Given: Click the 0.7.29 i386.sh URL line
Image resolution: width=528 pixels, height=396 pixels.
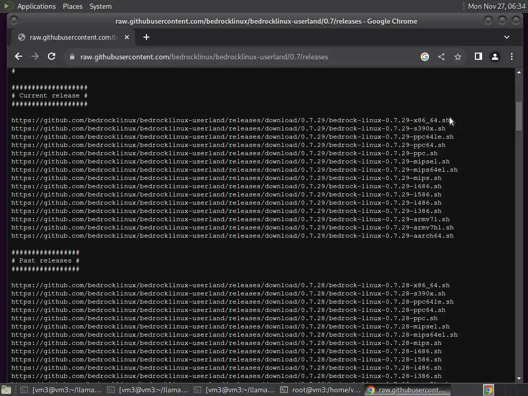Looking at the screenshot, I should pyautogui.click(x=226, y=211).
